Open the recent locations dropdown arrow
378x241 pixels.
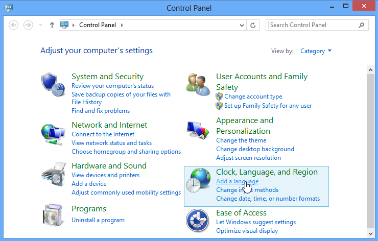(x=40, y=25)
